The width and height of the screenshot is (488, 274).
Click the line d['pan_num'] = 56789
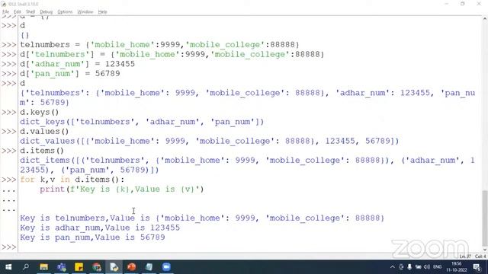69,74
